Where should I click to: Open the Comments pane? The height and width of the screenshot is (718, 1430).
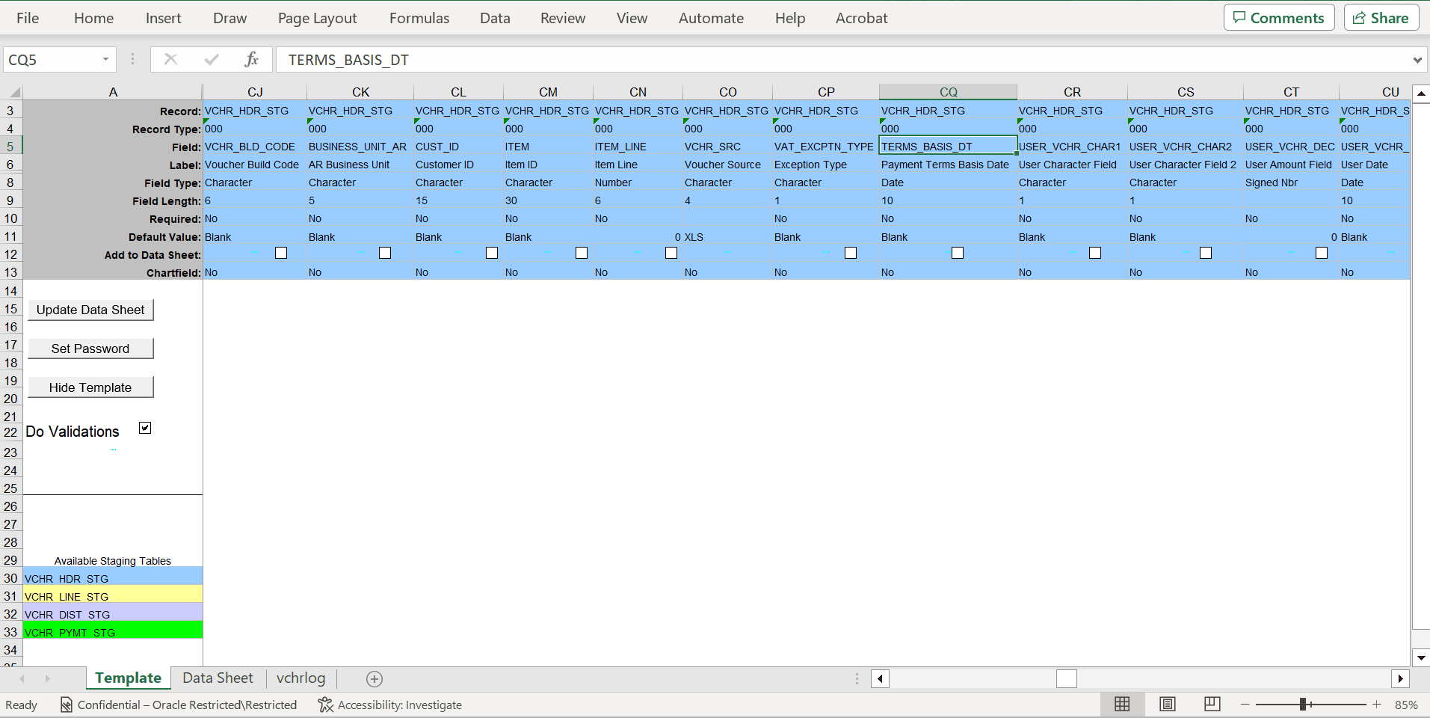click(1278, 16)
